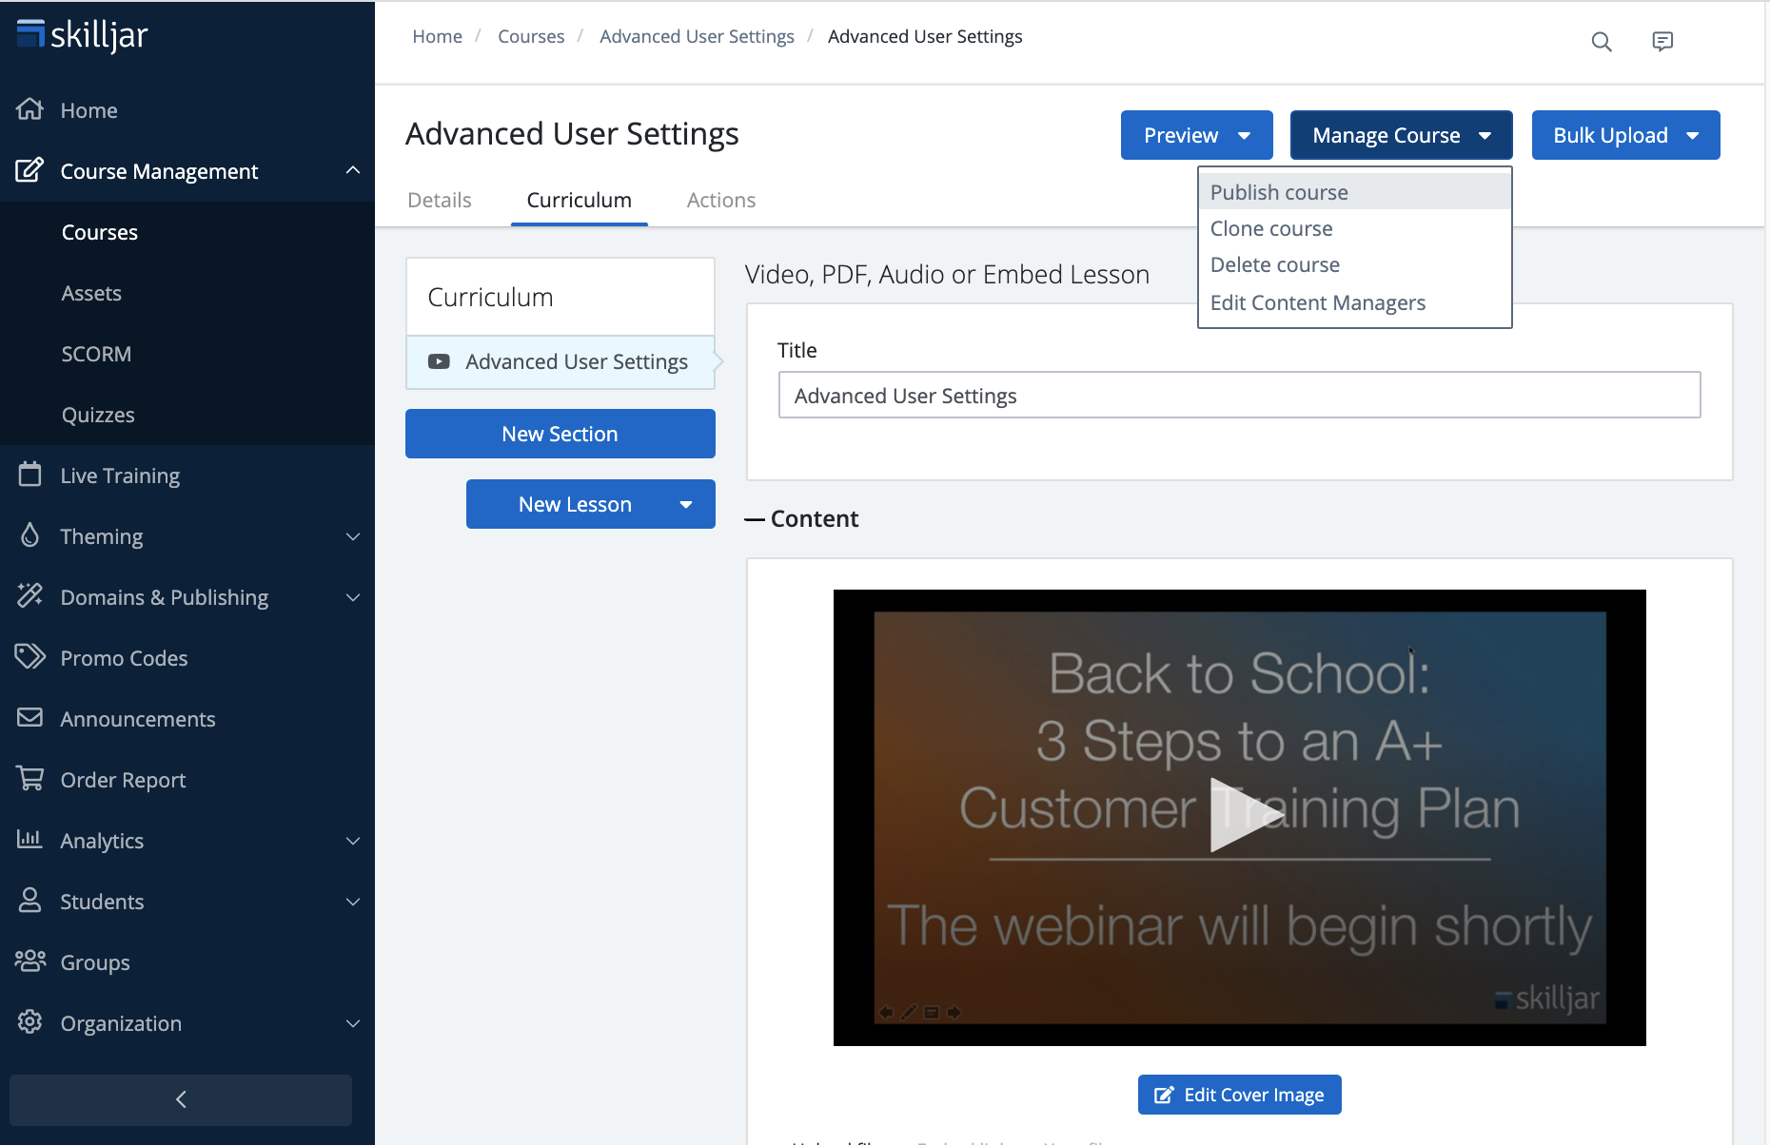Open Promo Codes from sidebar
Viewport: 1770px width, 1145px height.
click(x=124, y=658)
